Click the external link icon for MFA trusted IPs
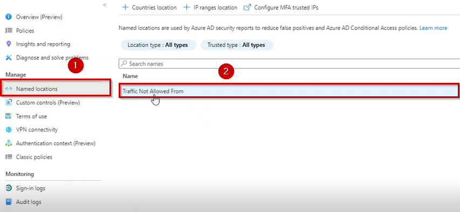 point(248,8)
